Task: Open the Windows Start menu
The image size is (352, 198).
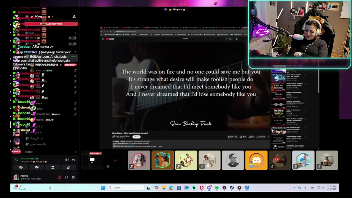Action: tap(103, 188)
